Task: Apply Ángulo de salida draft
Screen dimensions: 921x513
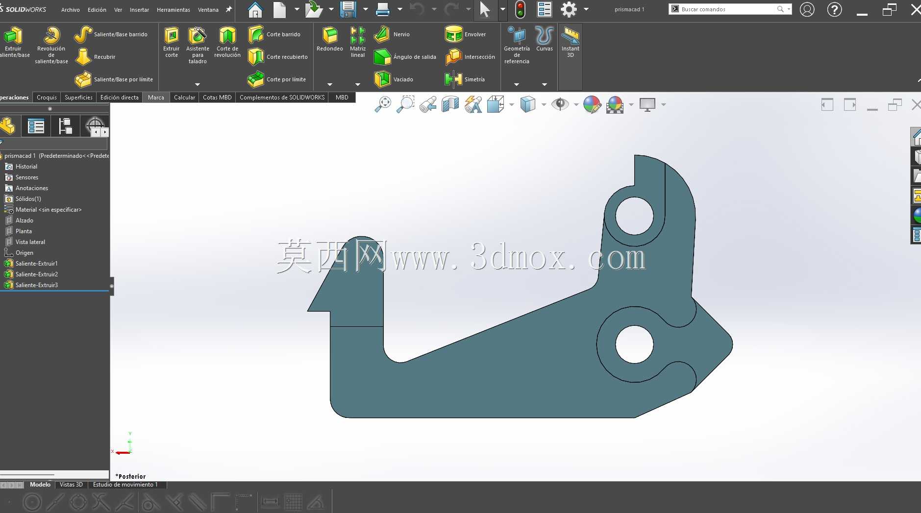Action: (405, 57)
